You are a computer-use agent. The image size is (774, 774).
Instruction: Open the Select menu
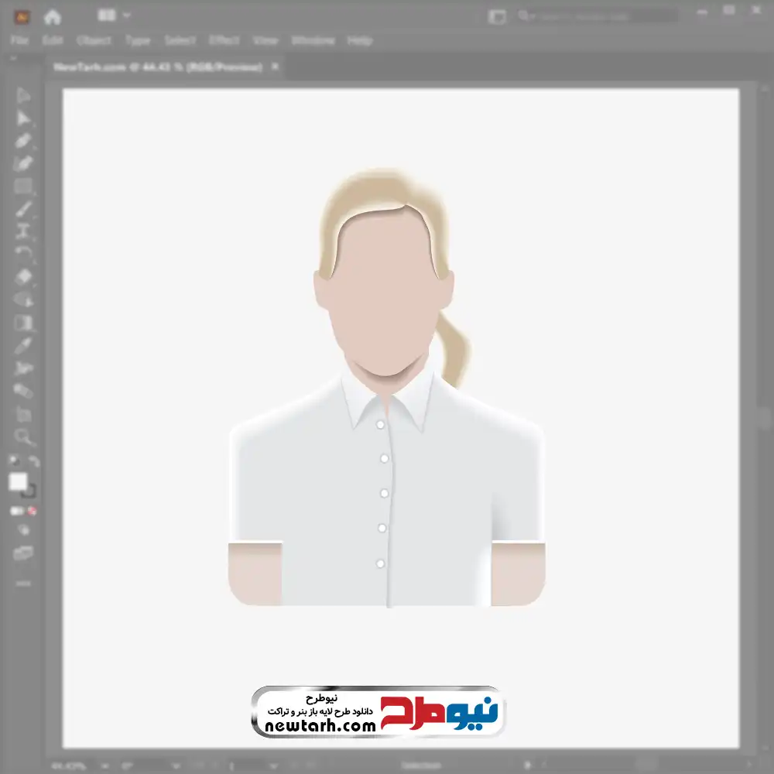pos(180,40)
